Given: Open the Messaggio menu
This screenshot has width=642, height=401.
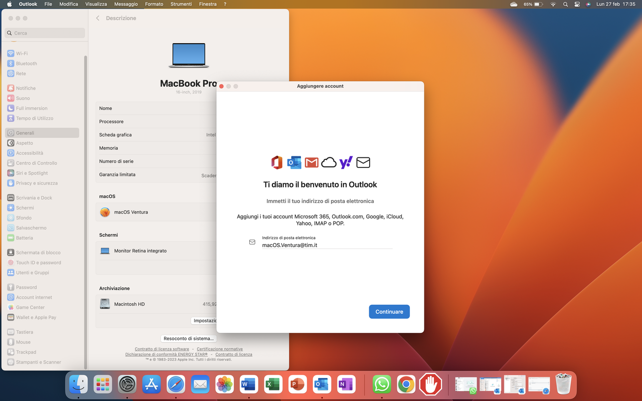Looking at the screenshot, I should [x=126, y=4].
